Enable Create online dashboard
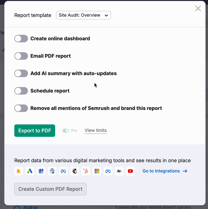The image size is (208, 209). 21,39
